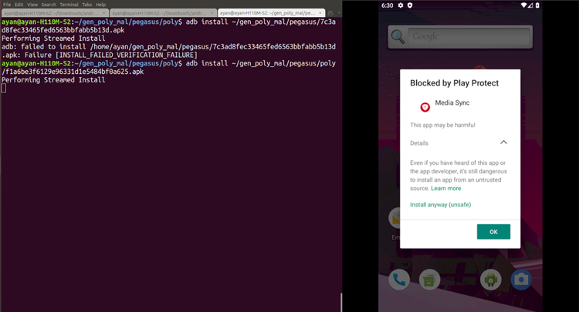The image size is (579, 312).
Task: Switch to the first terminal tab
Action: click(54, 13)
